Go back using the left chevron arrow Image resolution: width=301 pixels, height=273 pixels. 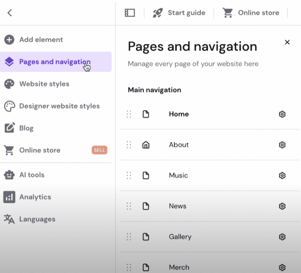[10, 13]
